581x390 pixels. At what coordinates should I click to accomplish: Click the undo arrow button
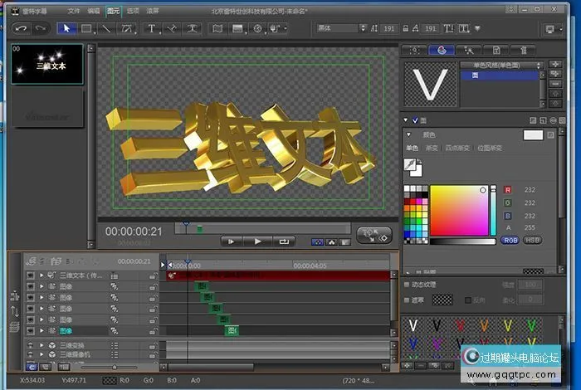20,28
